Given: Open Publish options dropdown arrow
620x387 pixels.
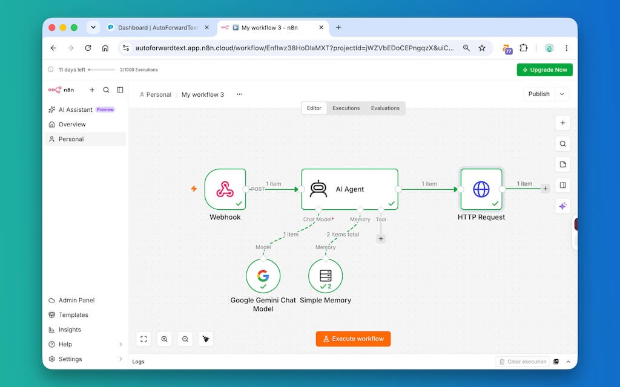Looking at the screenshot, I should [562, 94].
